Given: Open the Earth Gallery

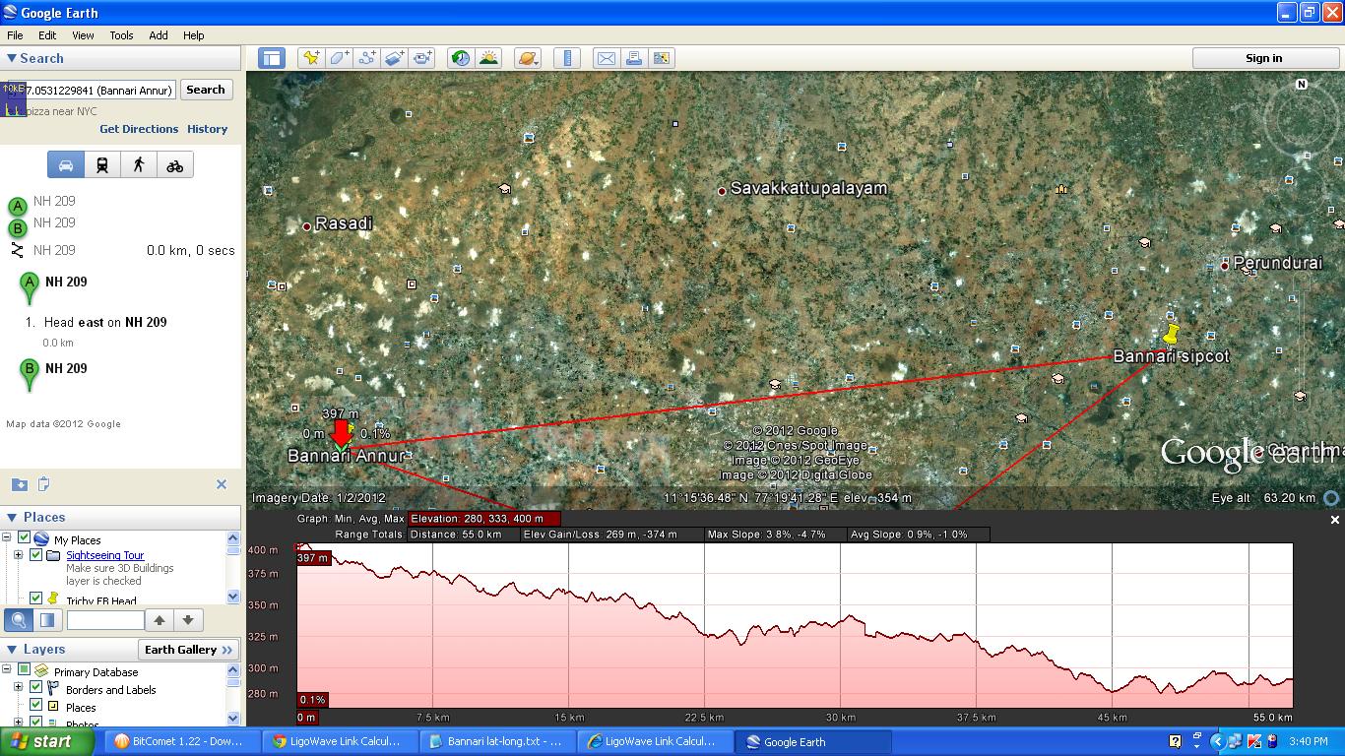Looking at the screenshot, I should pyautogui.click(x=189, y=650).
